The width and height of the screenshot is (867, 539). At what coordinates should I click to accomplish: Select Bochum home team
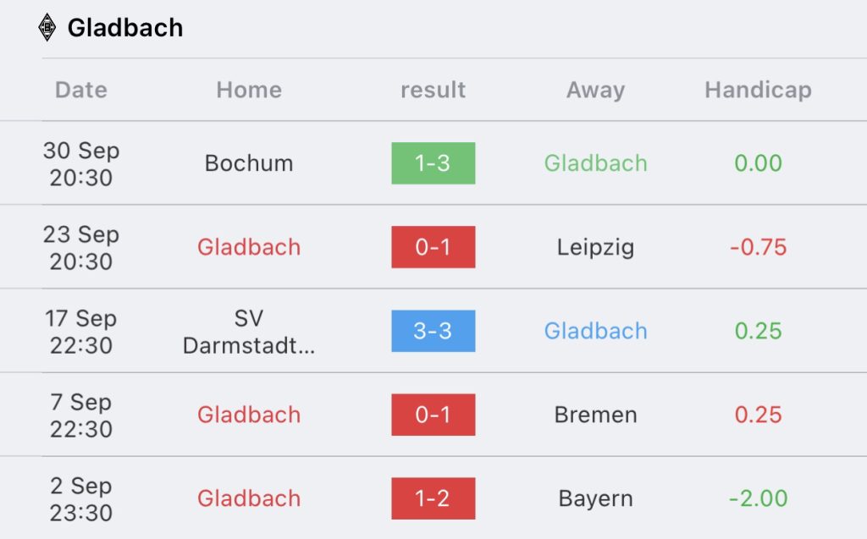[249, 163]
